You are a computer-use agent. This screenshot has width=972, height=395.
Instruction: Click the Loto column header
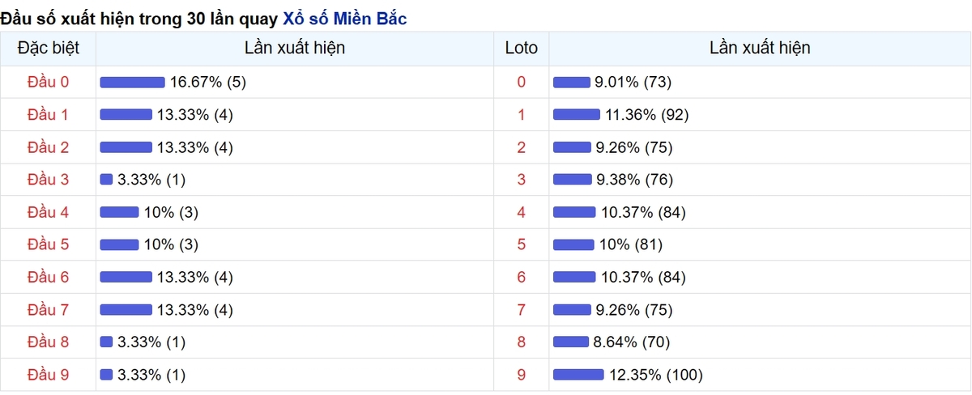click(x=521, y=48)
